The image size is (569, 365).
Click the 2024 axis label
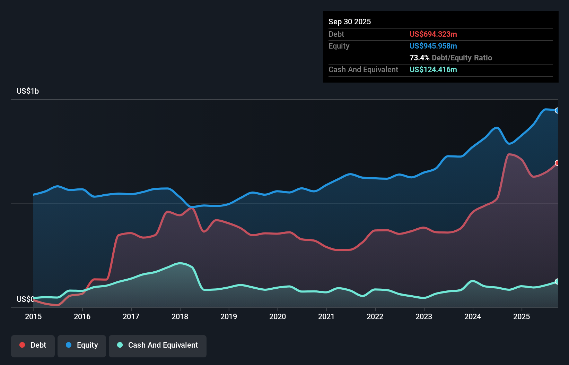(x=473, y=316)
